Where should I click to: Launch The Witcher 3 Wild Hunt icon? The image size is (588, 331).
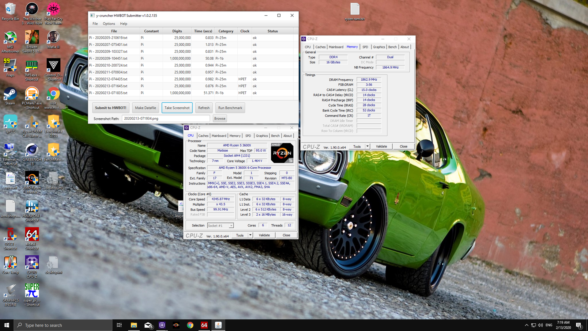pyautogui.click(x=32, y=13)
